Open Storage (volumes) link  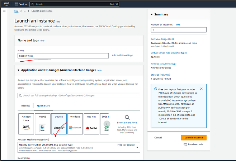tap(160, 75)
